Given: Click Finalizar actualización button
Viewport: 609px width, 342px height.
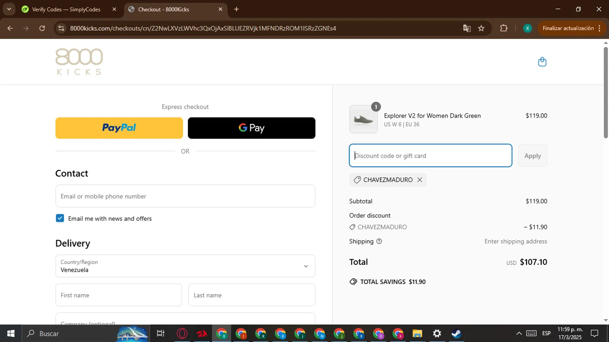Looking at the screenshot, I should point(568,28).
